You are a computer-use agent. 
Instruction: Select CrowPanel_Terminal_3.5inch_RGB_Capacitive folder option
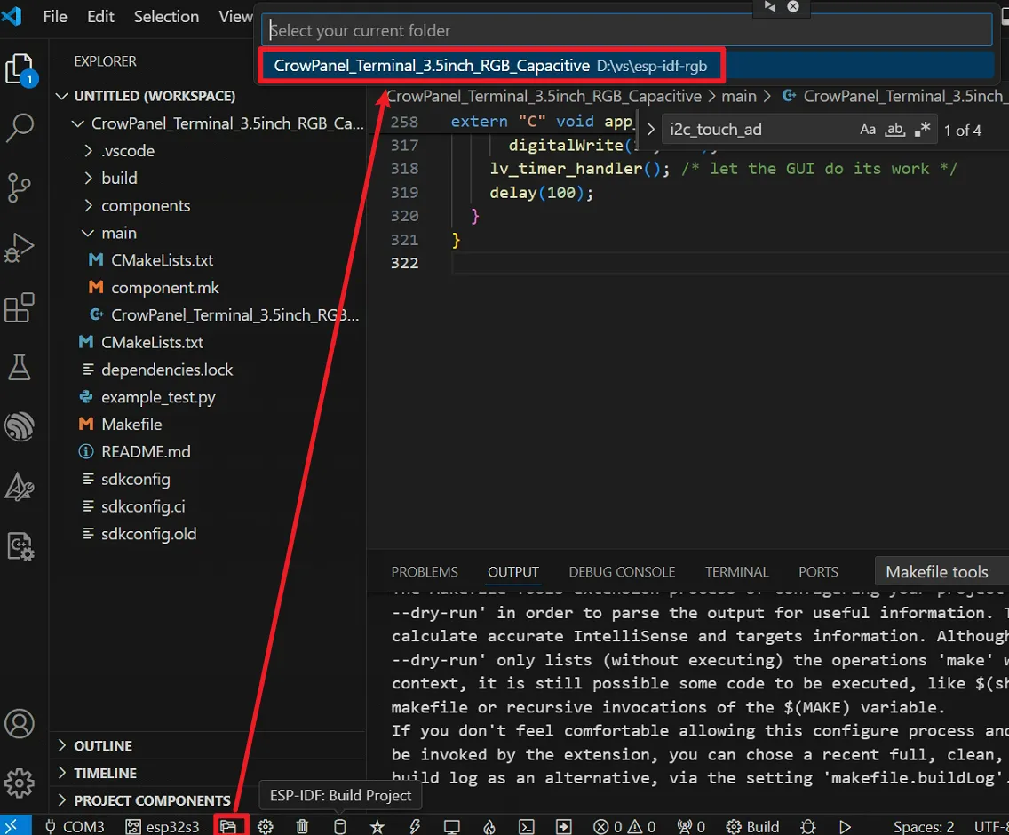pyautogui.click(x=627, y=66)
